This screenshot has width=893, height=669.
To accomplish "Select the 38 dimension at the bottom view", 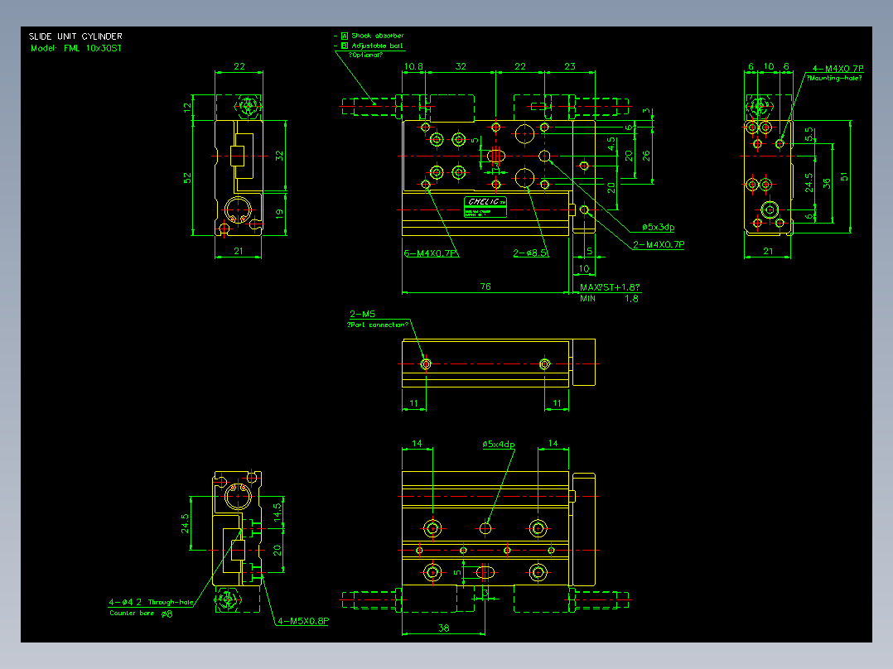I will tap(444, 628).
